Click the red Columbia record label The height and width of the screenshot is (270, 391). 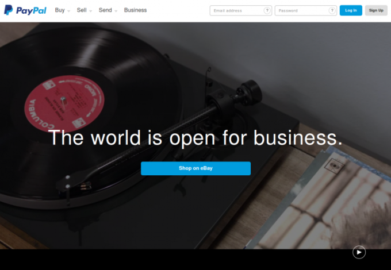[x=64, y=103]
